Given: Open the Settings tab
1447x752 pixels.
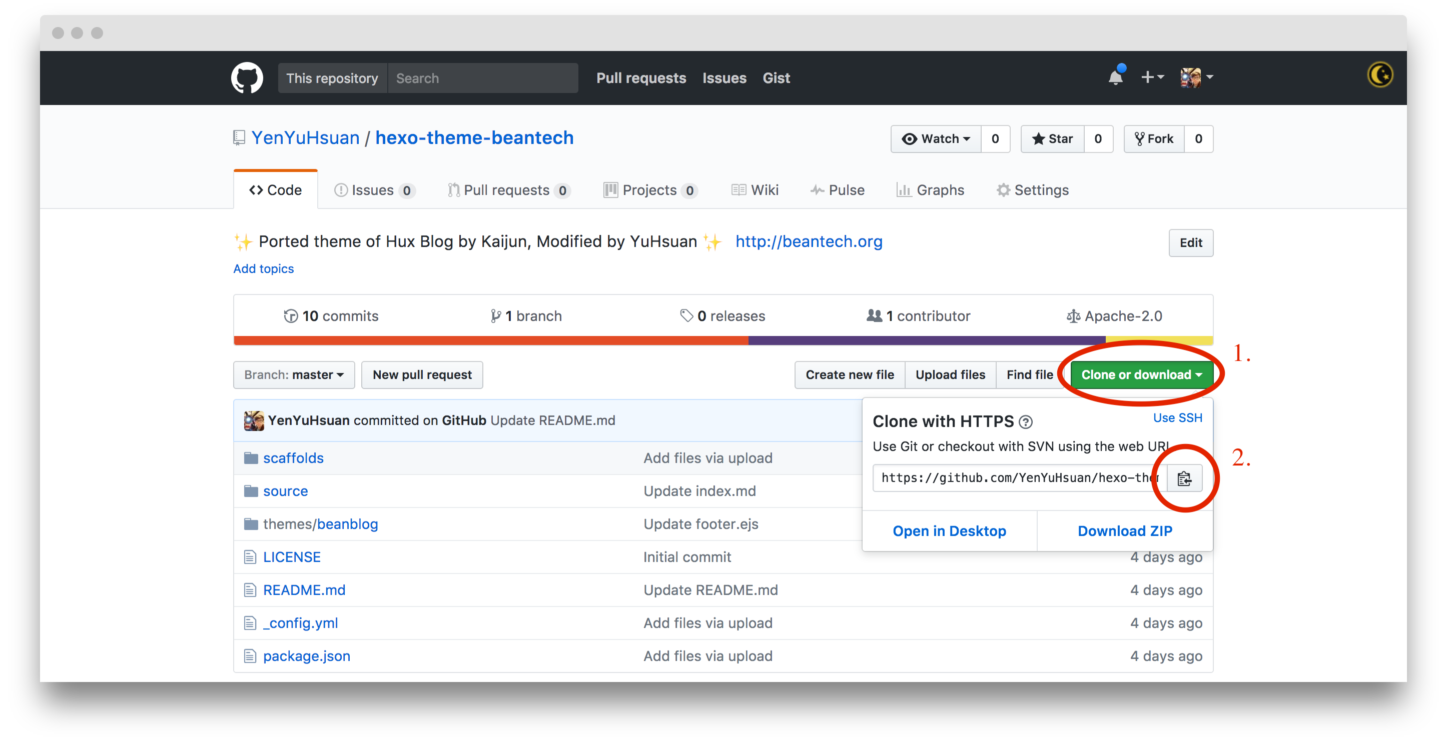Looking at the screenshot, I should (1032, 190).
